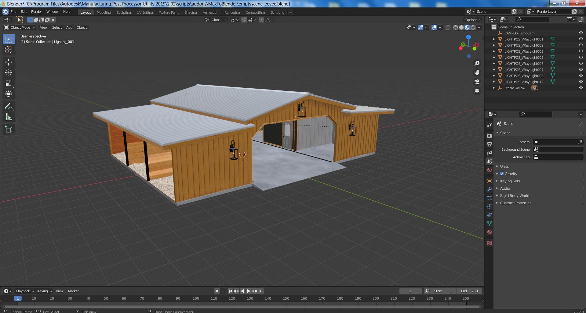The height and width of the screenshot is (313, 586).
Task: Switch to wireframe viewport shading
Action: point(456,27)
